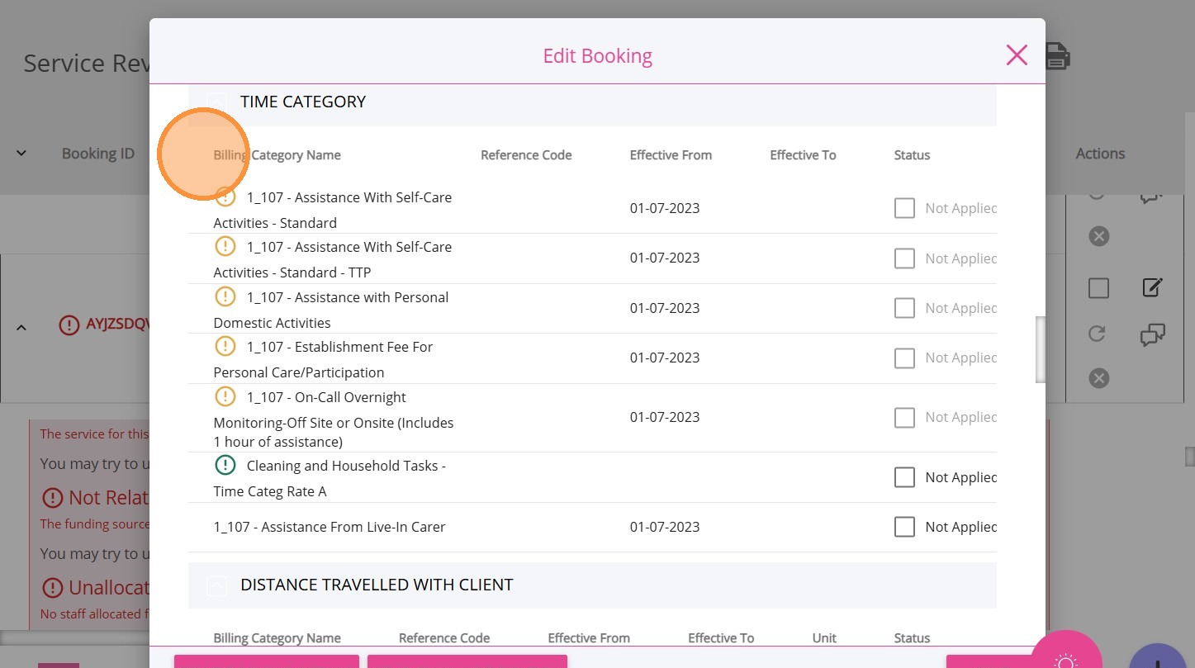Viewport: 1195px width, 668px height.
Task: Collapse the Distance Travelled With Client section
Action: [216, 585]
